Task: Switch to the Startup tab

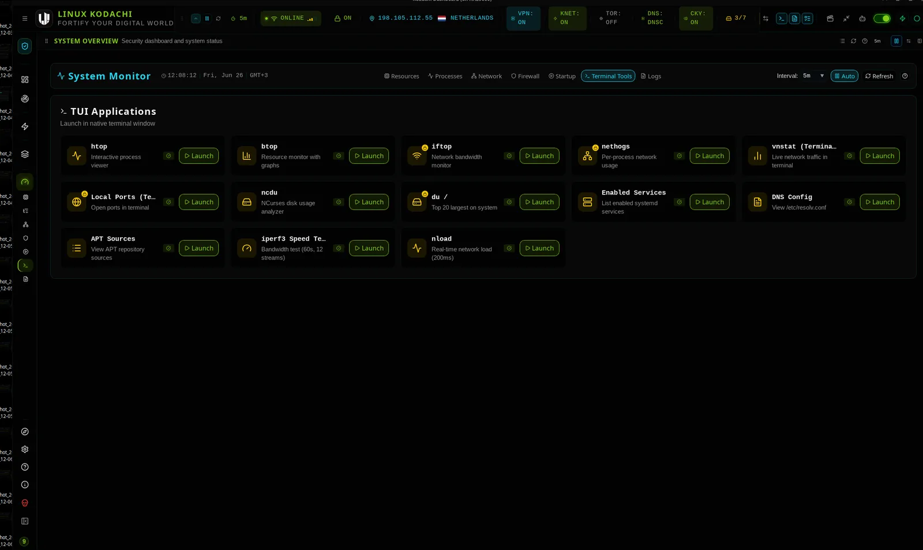Action: click(562, 76)
